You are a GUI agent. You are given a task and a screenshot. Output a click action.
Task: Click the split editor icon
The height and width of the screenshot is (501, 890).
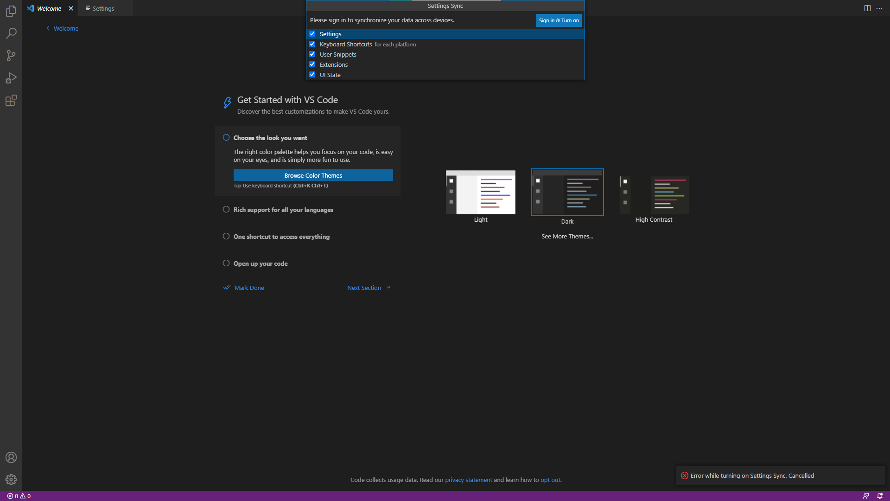coord(867,8)
